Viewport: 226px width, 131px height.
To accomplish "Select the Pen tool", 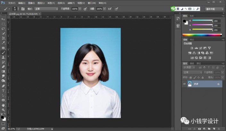I will (x=3, y=86).
